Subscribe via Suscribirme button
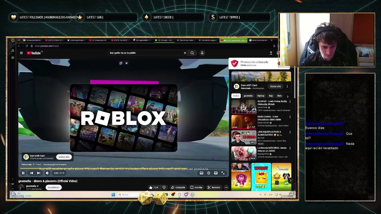The height and width of the screenshot is (214, 381). click(x=54, y=188)
